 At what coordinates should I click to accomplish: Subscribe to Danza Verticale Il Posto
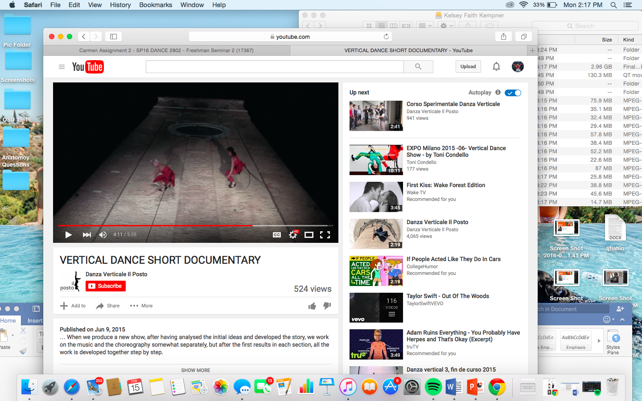(106, 286)
